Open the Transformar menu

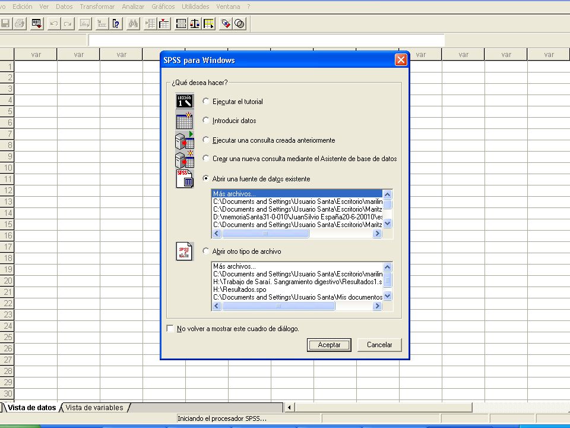pyautogui.click(x=97, y=7)
